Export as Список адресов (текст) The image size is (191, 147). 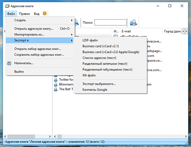point(110,58)
